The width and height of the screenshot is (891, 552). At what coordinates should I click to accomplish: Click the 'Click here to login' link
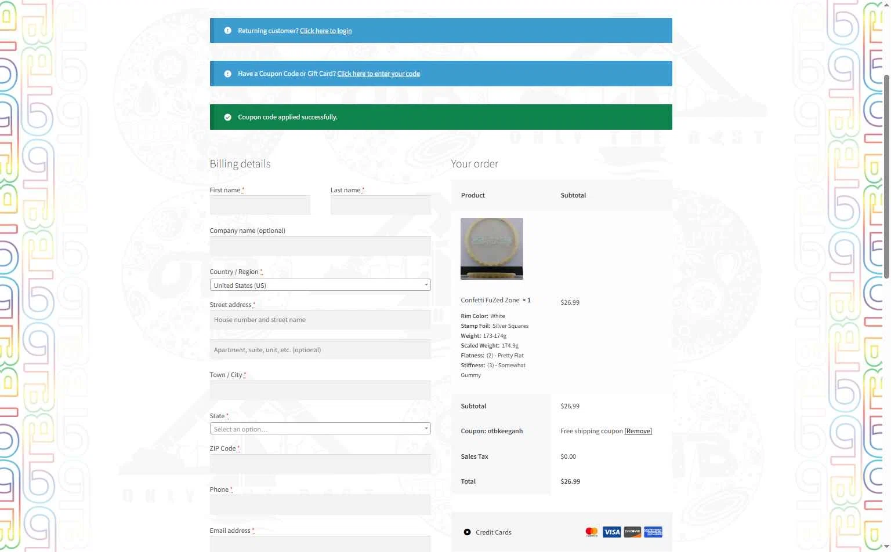point(325,31)
